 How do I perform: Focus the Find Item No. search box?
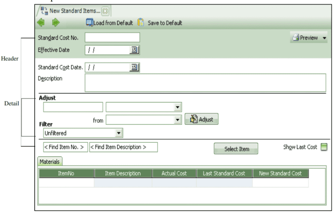coord(66,147)
